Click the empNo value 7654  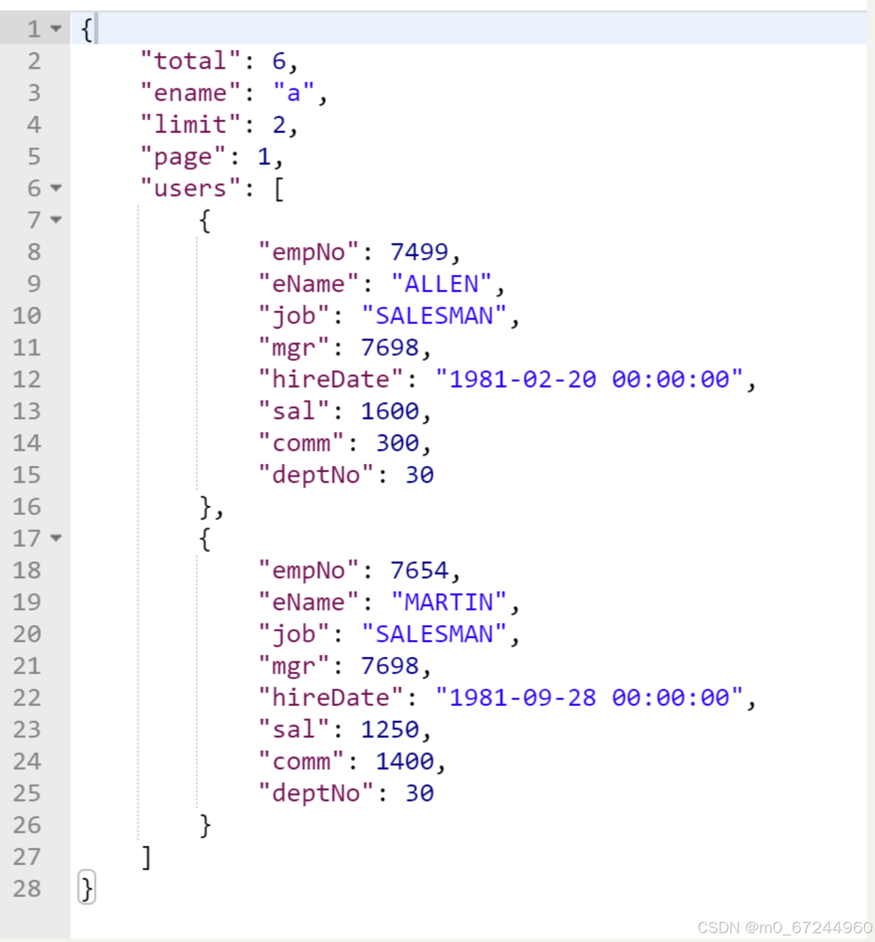419,571
